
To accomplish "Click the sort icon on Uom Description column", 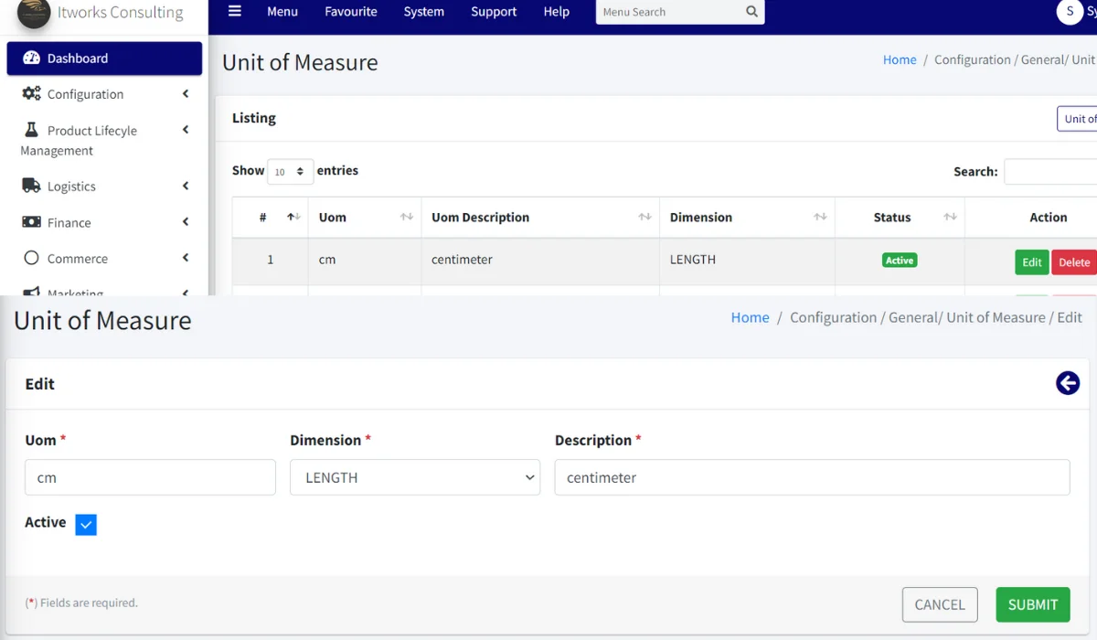I will point(646,217).
